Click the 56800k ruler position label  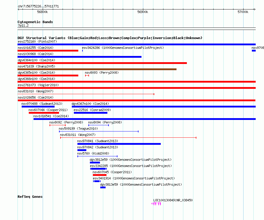(42, 12)
